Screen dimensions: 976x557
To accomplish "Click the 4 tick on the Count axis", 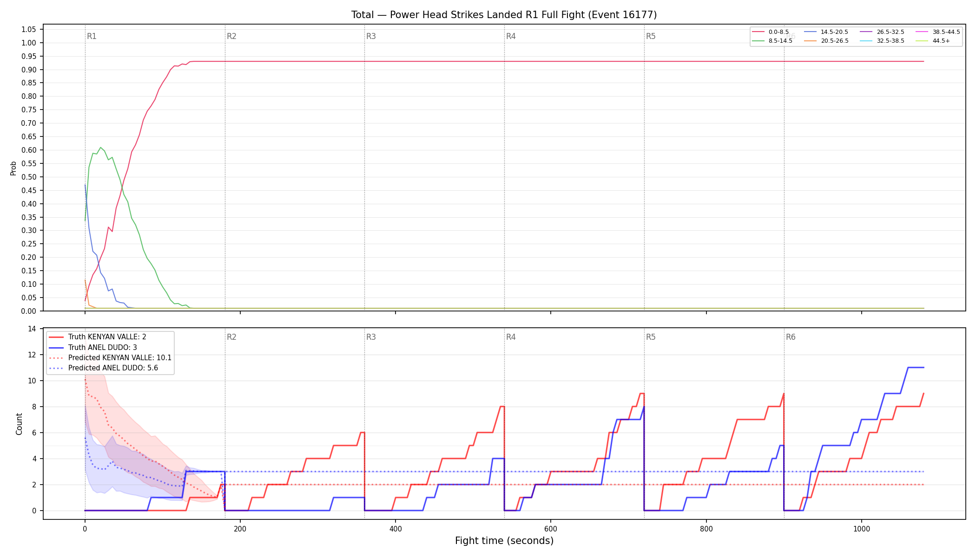I will coord(34,459).
